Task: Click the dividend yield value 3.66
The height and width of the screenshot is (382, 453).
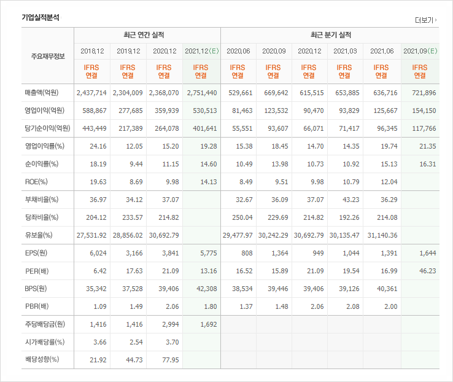Action: pyautogui.click(x=99, y=343)
